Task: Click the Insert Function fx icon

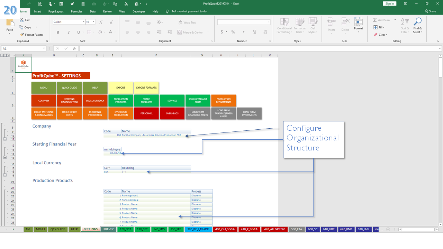Action: coord(74,48)
